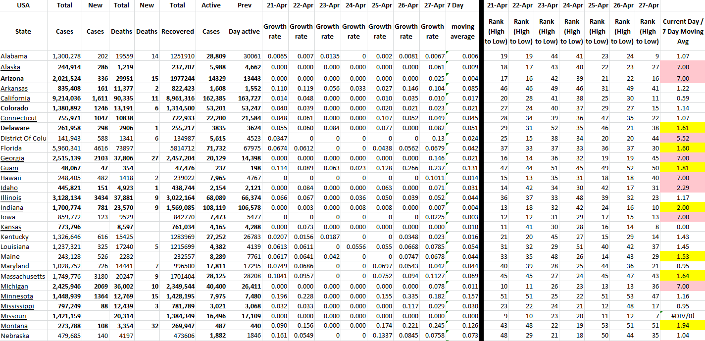The height and width of the screenshot is (341, 705).
Task: Select Florida's active cases cell 71,732
Action: tap(211, 147)
